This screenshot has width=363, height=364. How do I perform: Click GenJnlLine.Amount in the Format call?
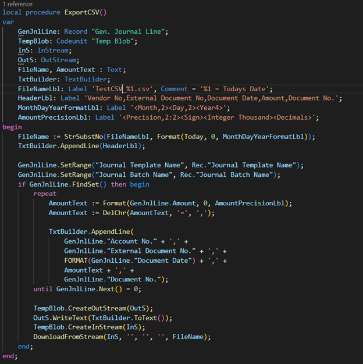click(x=162, y=204)
